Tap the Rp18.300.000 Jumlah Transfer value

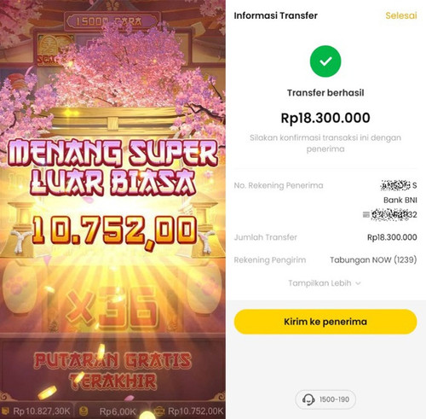point(392,237)
